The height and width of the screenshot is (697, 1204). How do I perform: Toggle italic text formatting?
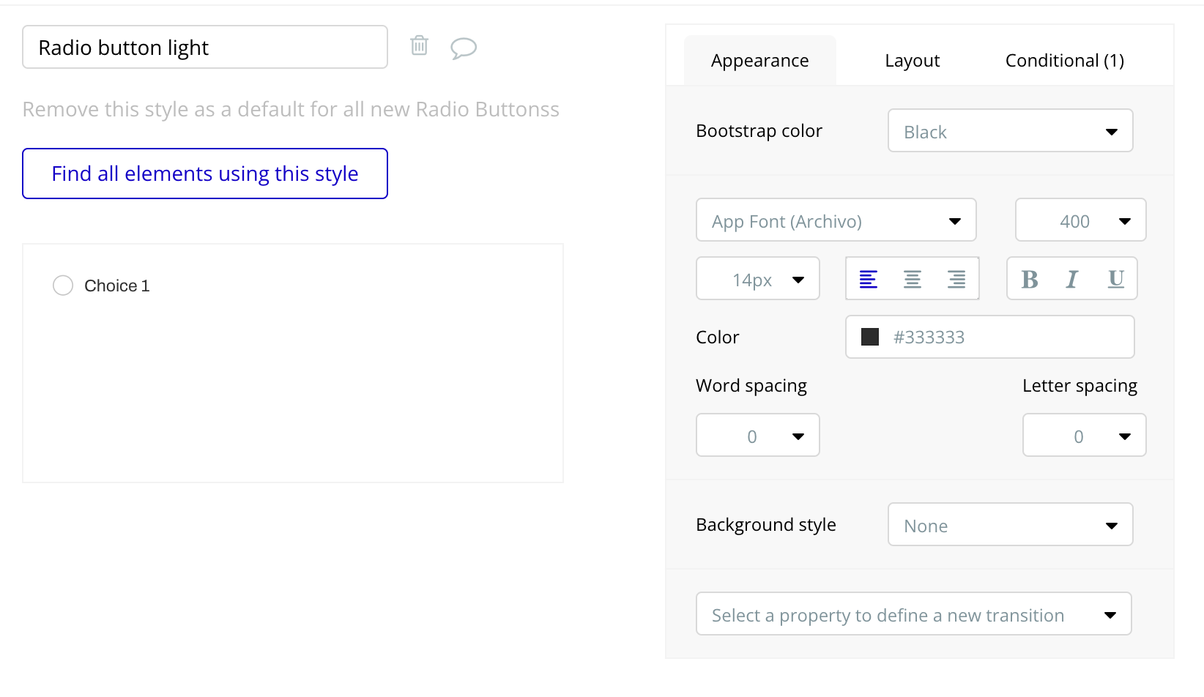[x=1072, y=279]
